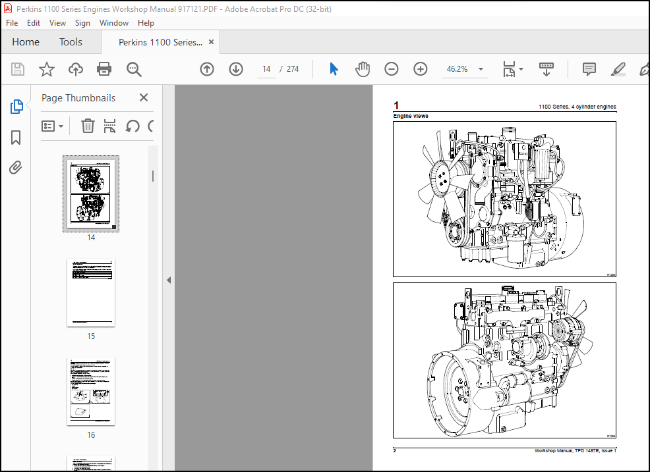The height and width of the screenshot is (472, 650).
Task: Open the Edit menu
Action: tap(34, 23)
